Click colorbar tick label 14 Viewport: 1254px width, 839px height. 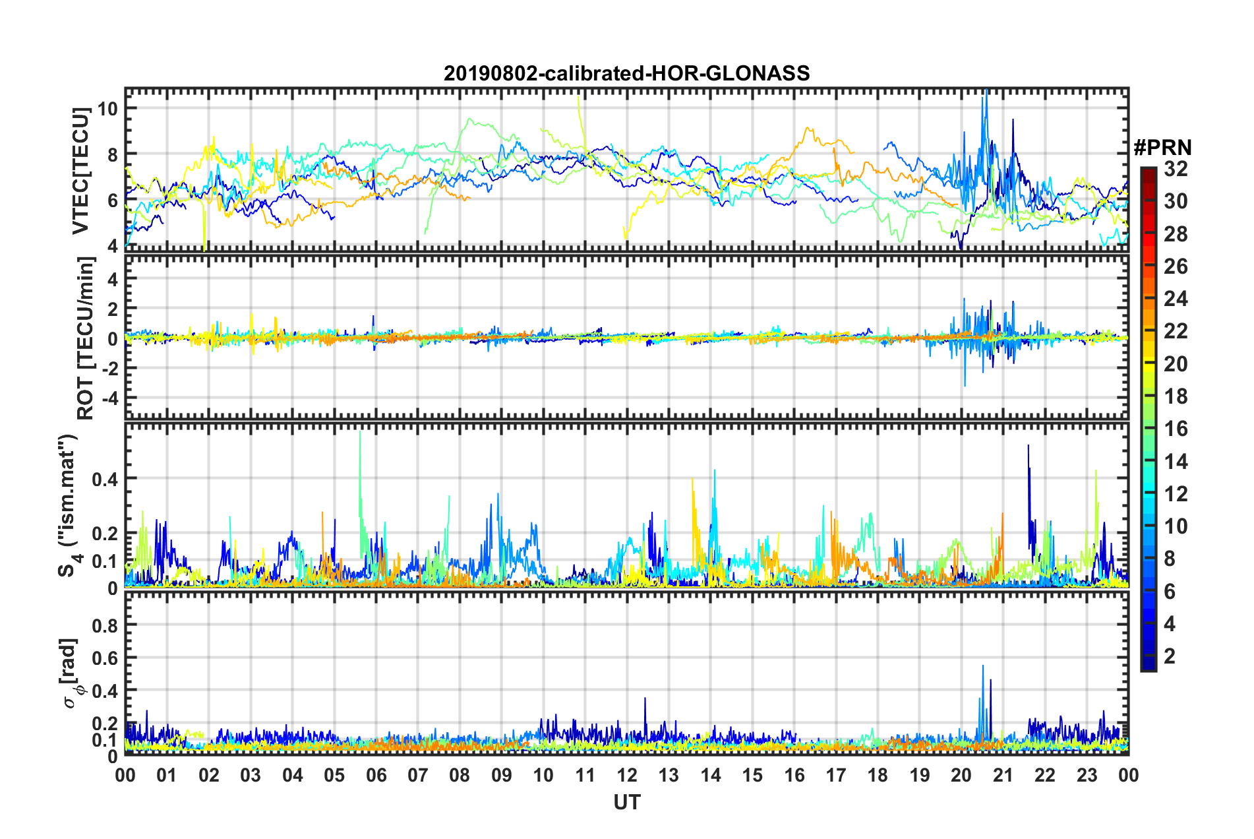[1176, 462]
